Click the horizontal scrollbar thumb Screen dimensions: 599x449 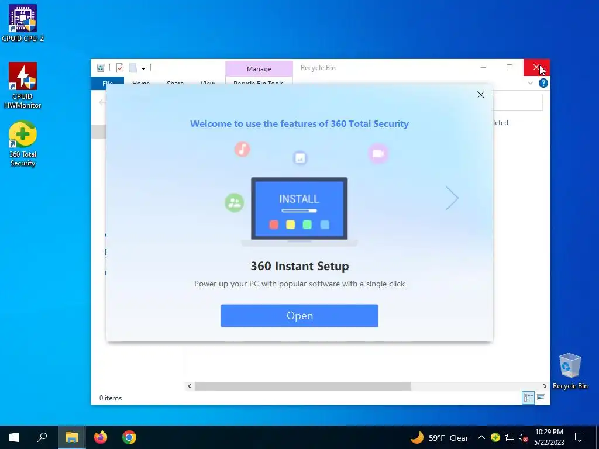[303, 386]
